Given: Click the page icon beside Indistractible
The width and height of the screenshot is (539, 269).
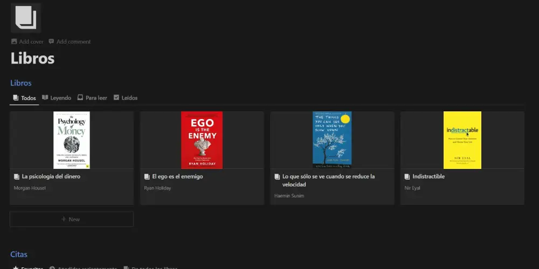Looking at the screenshot, I should coord(407,176).
